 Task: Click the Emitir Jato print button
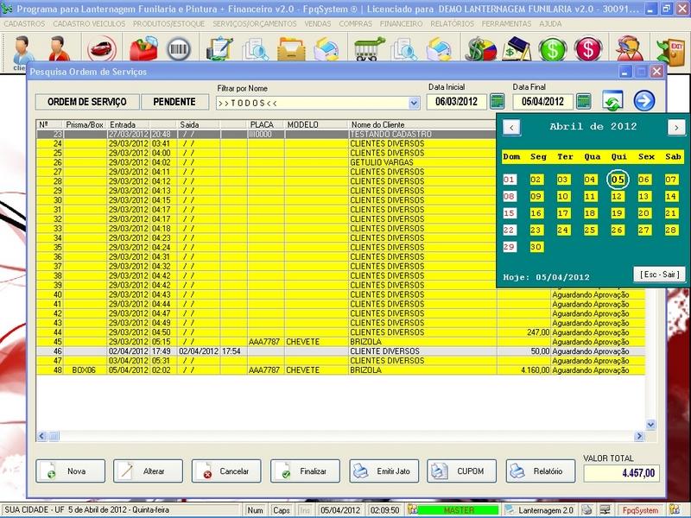(x=384, y=471)
